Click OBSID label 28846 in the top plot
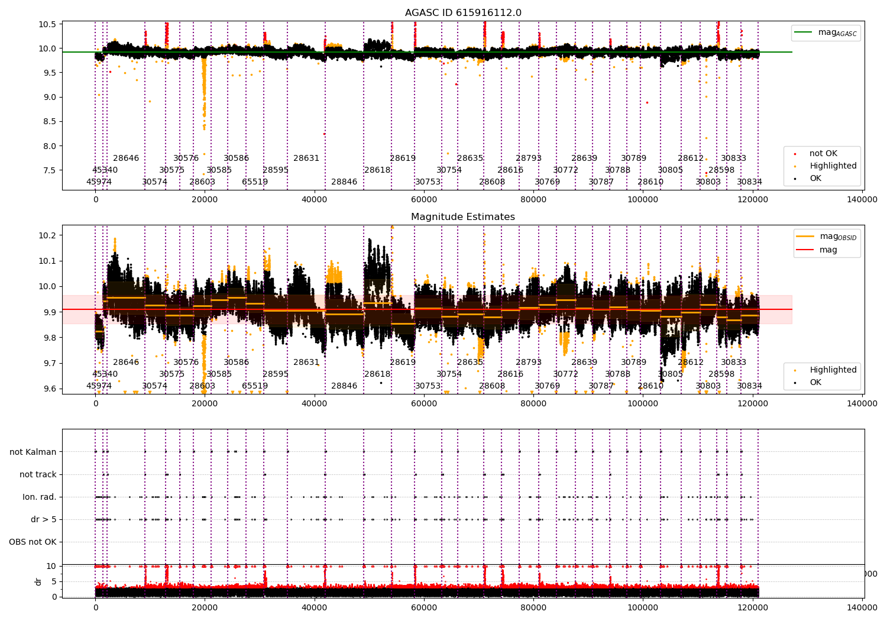 tap(344, 182)
